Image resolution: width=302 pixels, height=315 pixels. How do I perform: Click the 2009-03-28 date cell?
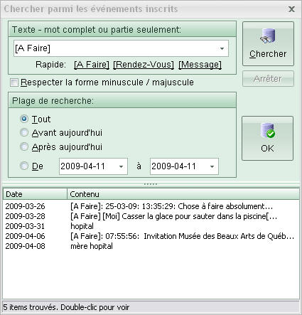pyautogui.click(x=25, y=216)
